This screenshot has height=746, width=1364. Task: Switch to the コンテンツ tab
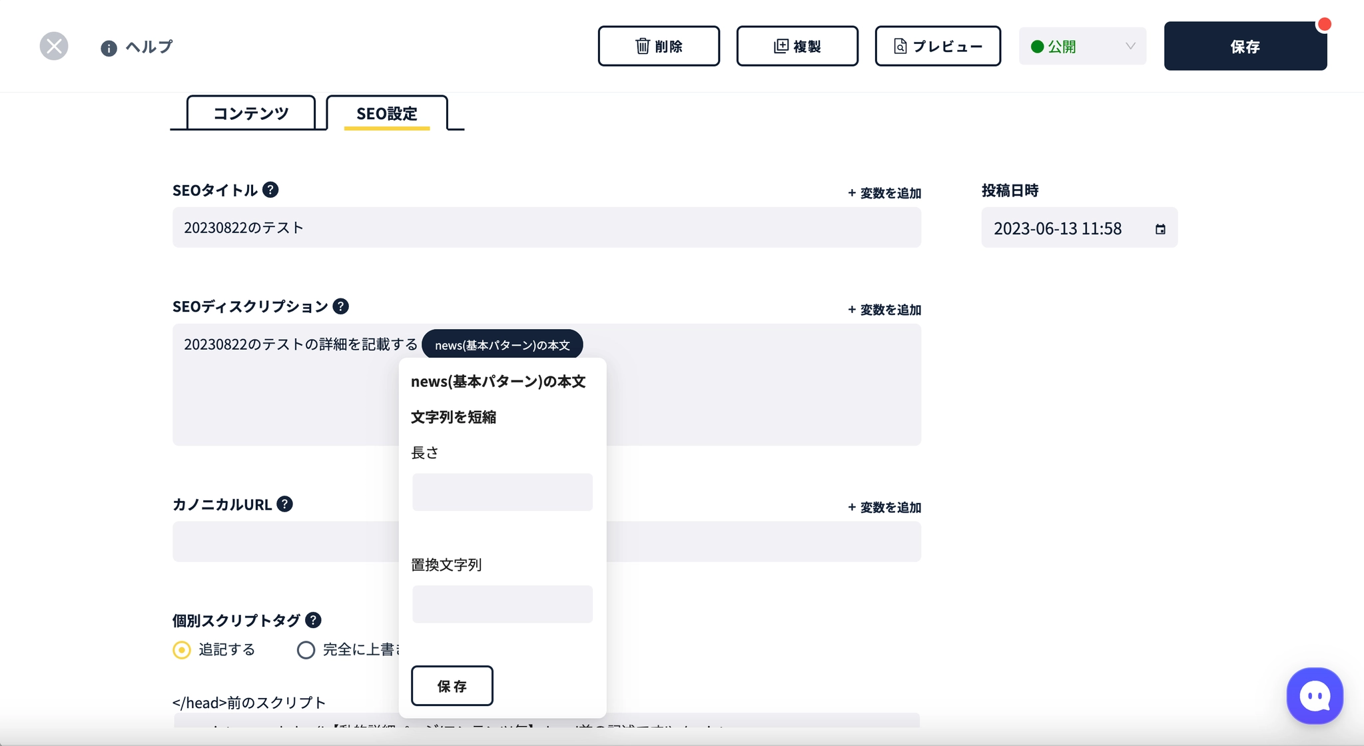(251, 113)
